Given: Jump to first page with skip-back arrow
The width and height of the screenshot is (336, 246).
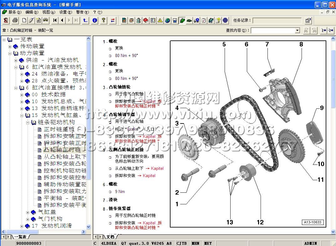Looking at the screenshot, I should tap(55, 20).
